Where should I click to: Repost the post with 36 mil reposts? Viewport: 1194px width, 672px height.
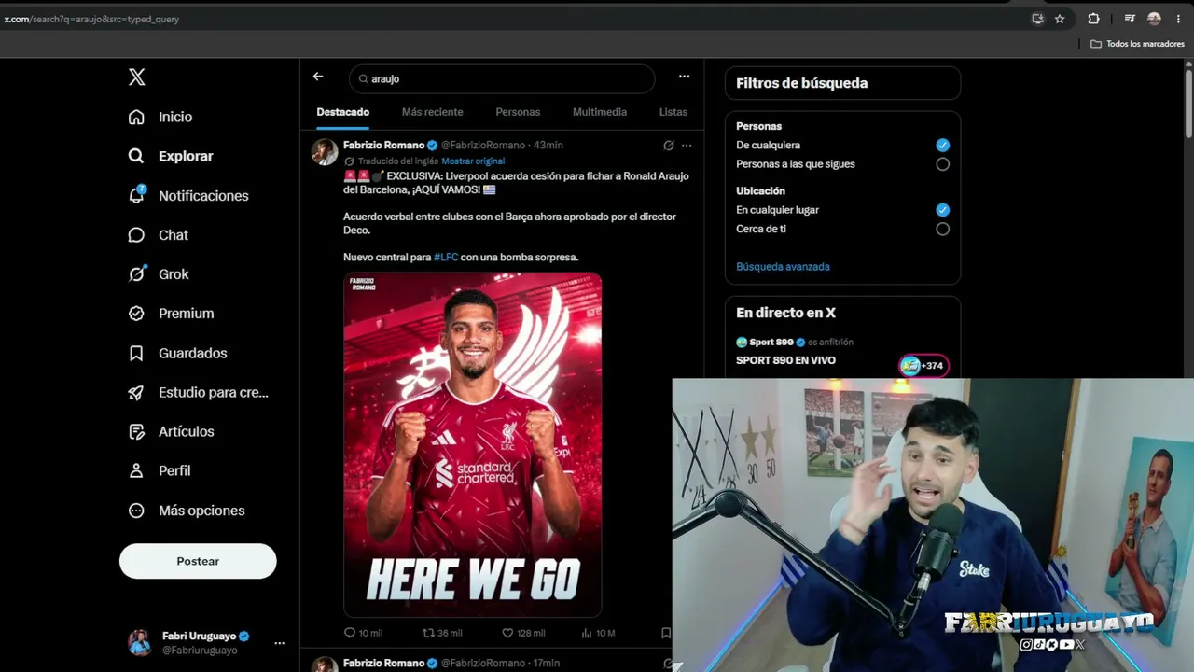click(x=442, y=633)
